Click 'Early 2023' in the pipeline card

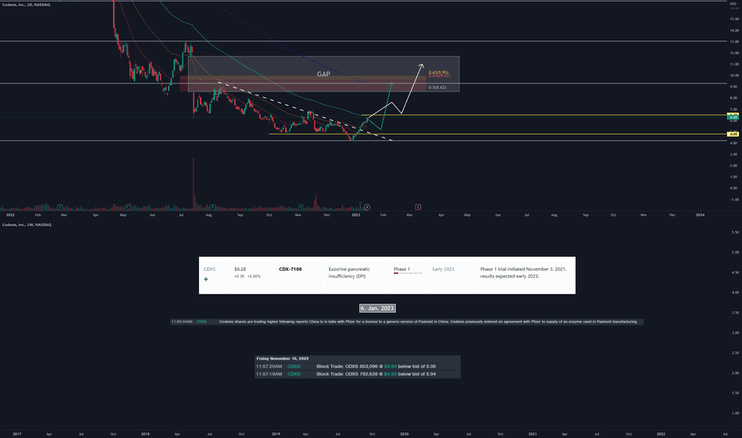pos(443,269)
